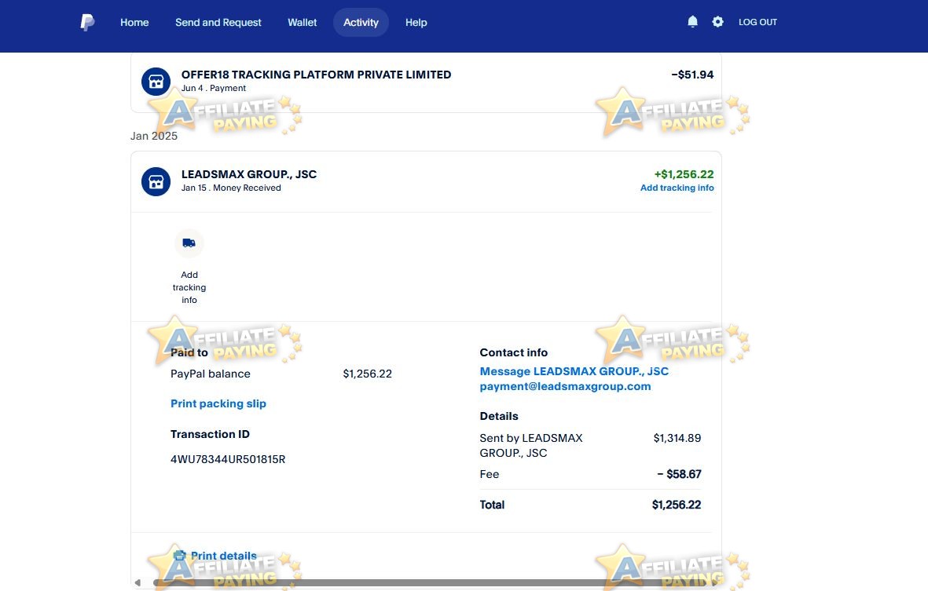Click the Print packing slip link
This screenshot has width=928, height=591.
[x=218, y=403]
